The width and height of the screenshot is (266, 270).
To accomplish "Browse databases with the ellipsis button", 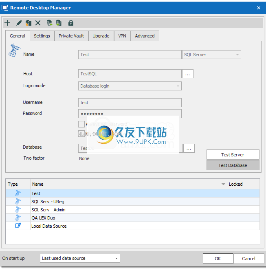I will coord(189,148).
